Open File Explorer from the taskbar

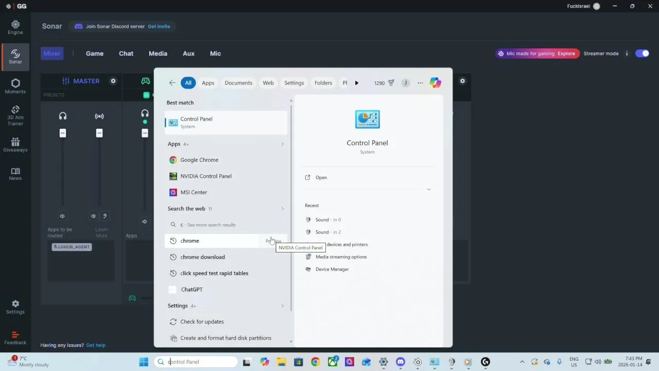(x=281, y=362)
